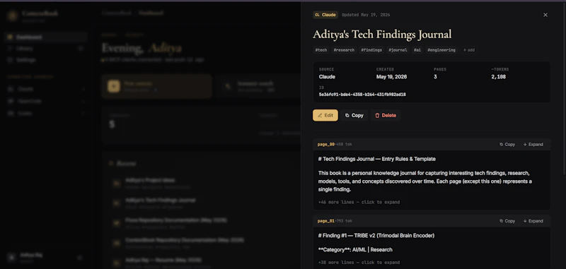Click the Pages value 3
Image resolution: width=566 pixels, height=269 pixels.
435,77
